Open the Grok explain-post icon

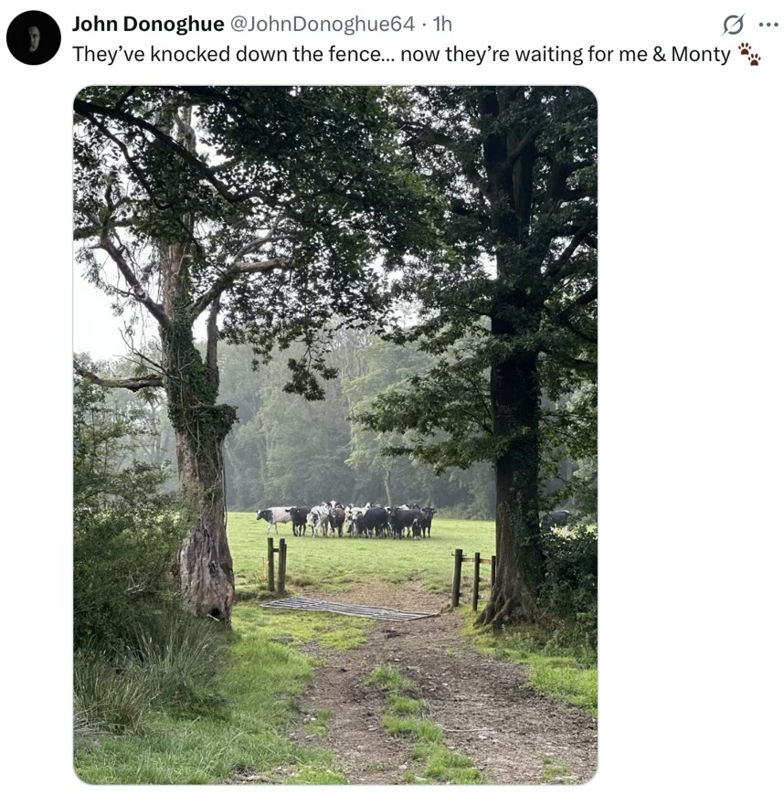733,25
